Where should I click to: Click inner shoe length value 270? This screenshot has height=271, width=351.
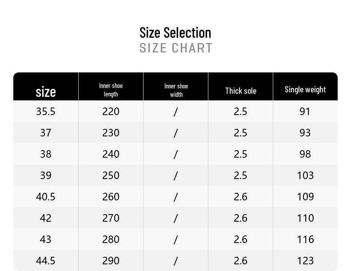click(x=111, y=218)
